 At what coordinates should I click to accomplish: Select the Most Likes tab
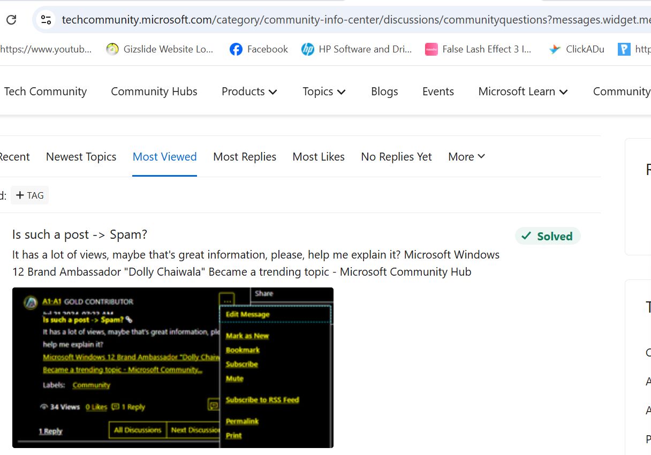(x=319, y=157)
